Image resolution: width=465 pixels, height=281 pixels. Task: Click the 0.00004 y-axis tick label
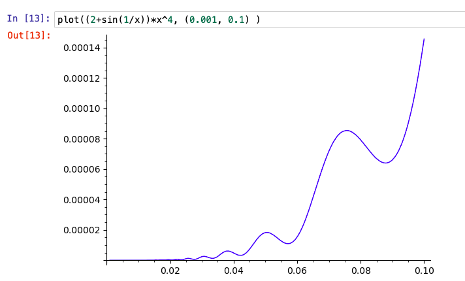pyautogui.click(x=81, y=200)
